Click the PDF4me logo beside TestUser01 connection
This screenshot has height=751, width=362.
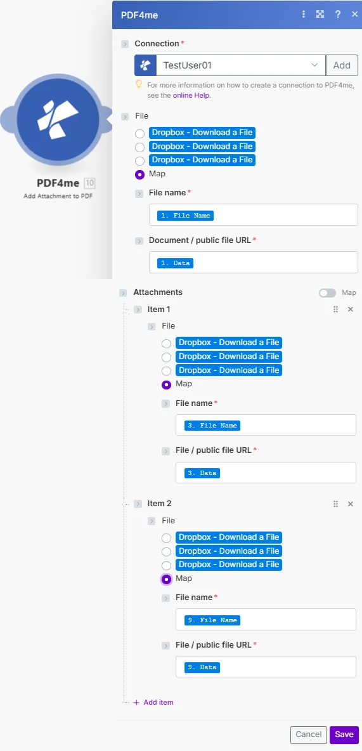point(146,65)
